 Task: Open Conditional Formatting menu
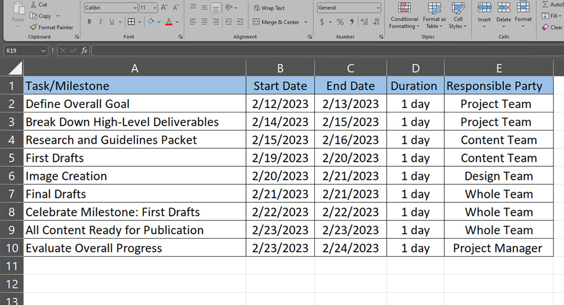[404, 15]
